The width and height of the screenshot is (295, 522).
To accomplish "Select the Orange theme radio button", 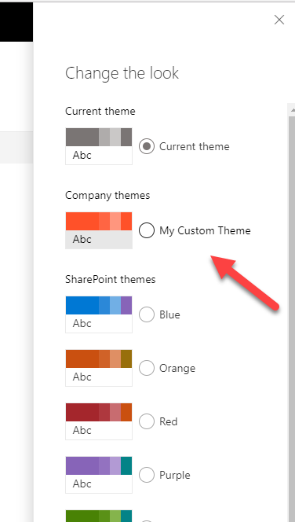I will (x=147, y=368).
